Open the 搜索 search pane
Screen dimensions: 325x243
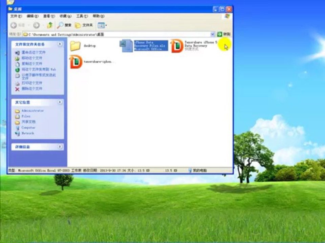coord(64,25)
